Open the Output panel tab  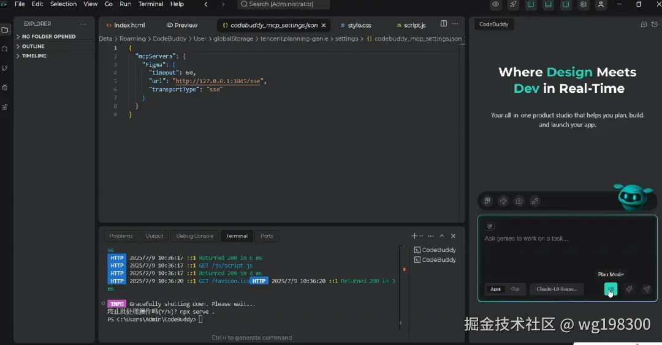(x=154, y=236)
